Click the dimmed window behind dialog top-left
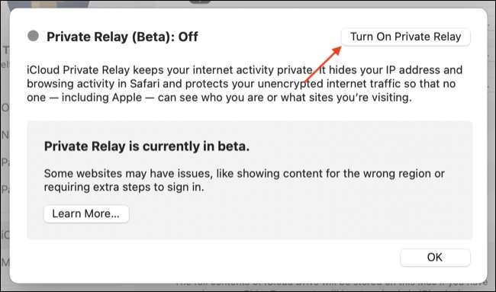 point(47,5)
